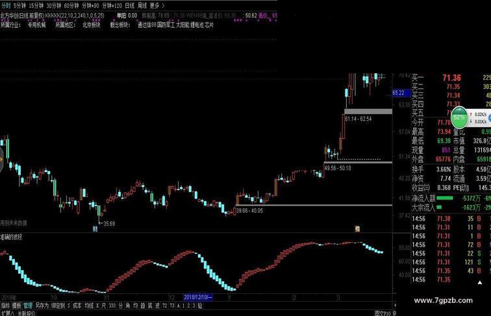Click the 芯片 concept link
The width and height of the screenshot is (491, 316).
210,25
